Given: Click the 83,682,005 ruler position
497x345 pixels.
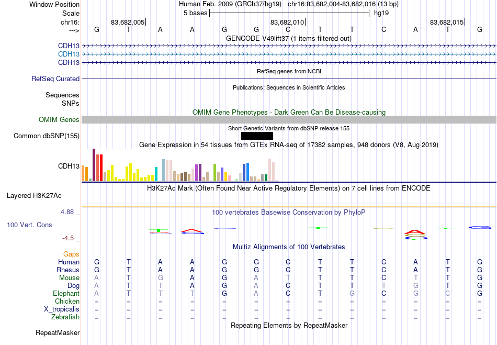Looking at the screenshot, I should click(128, 22).
